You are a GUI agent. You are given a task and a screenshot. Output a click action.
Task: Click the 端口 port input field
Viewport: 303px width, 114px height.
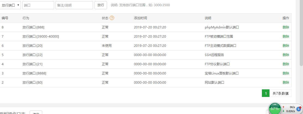click(38, 5)
